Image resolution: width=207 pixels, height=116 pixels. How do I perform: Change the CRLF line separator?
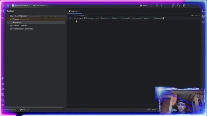[x=154, y=110]
